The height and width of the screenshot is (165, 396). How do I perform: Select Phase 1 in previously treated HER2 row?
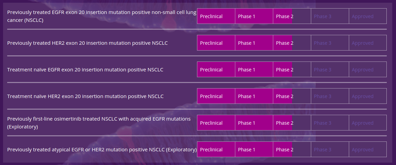click(x=254, y=43)
